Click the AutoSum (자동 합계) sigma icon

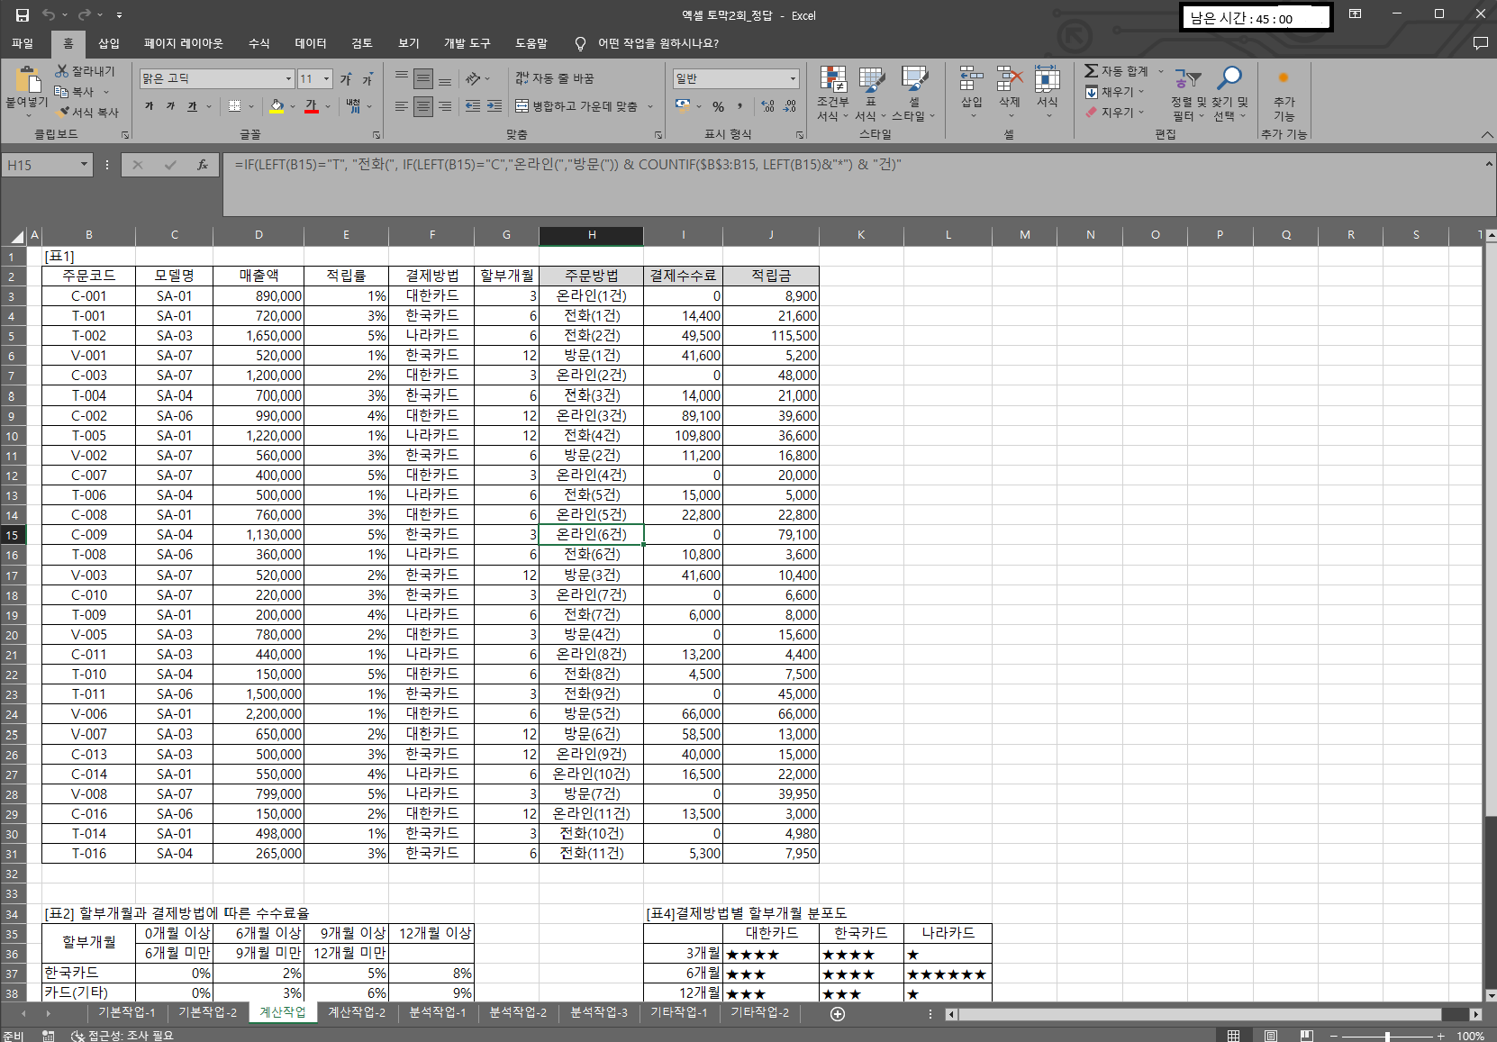[1091, 71]
